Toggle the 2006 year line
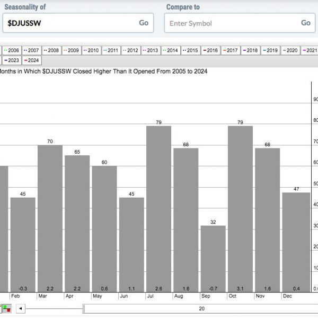Viewport: 318px width, 318px height. (11, 50)
